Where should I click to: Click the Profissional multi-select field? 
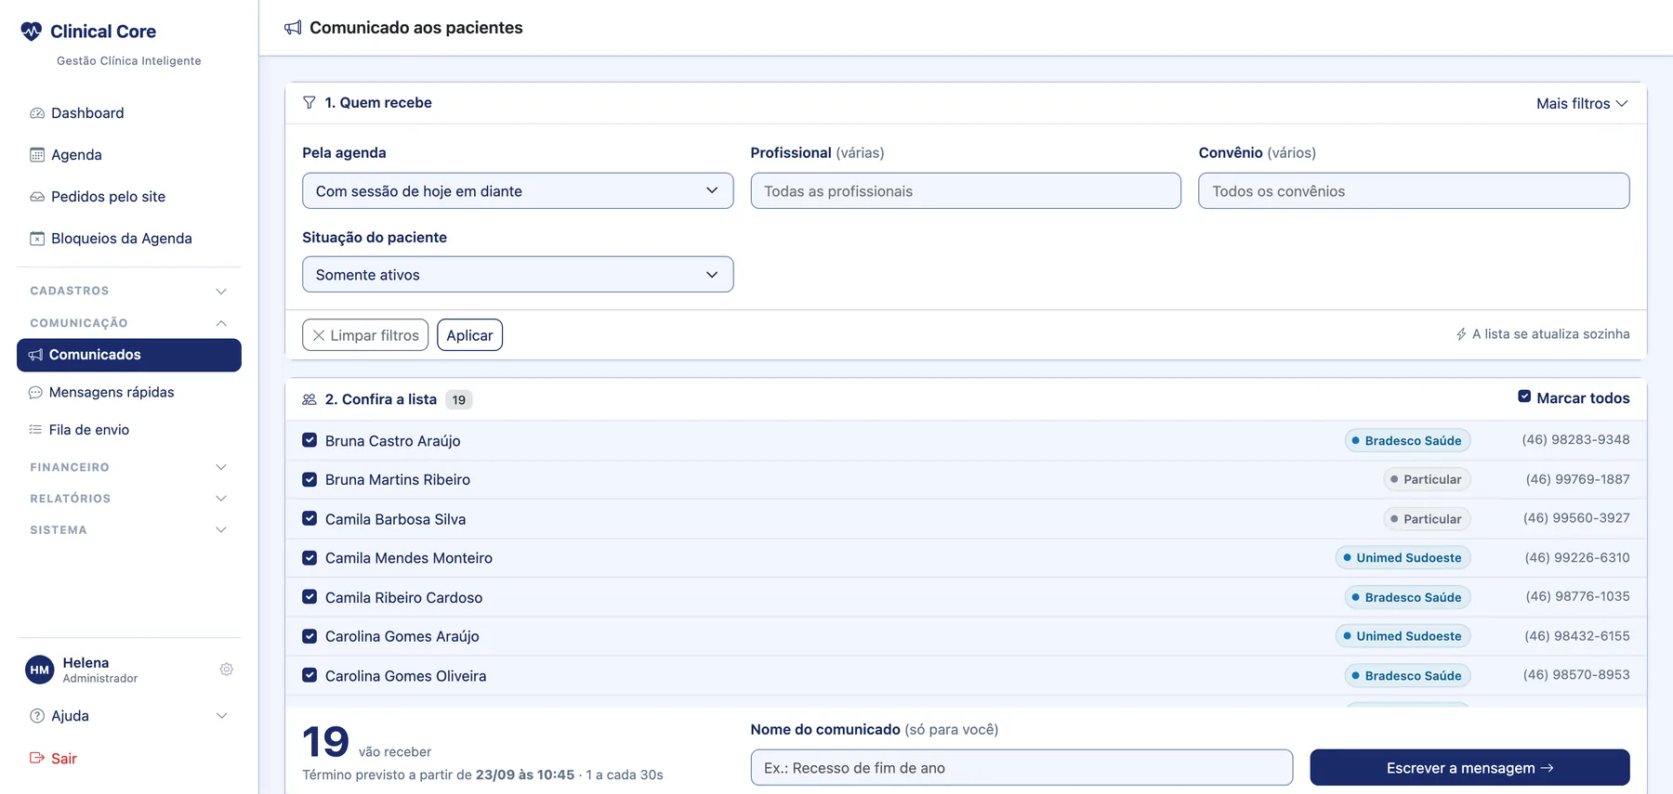pos(966,190)
